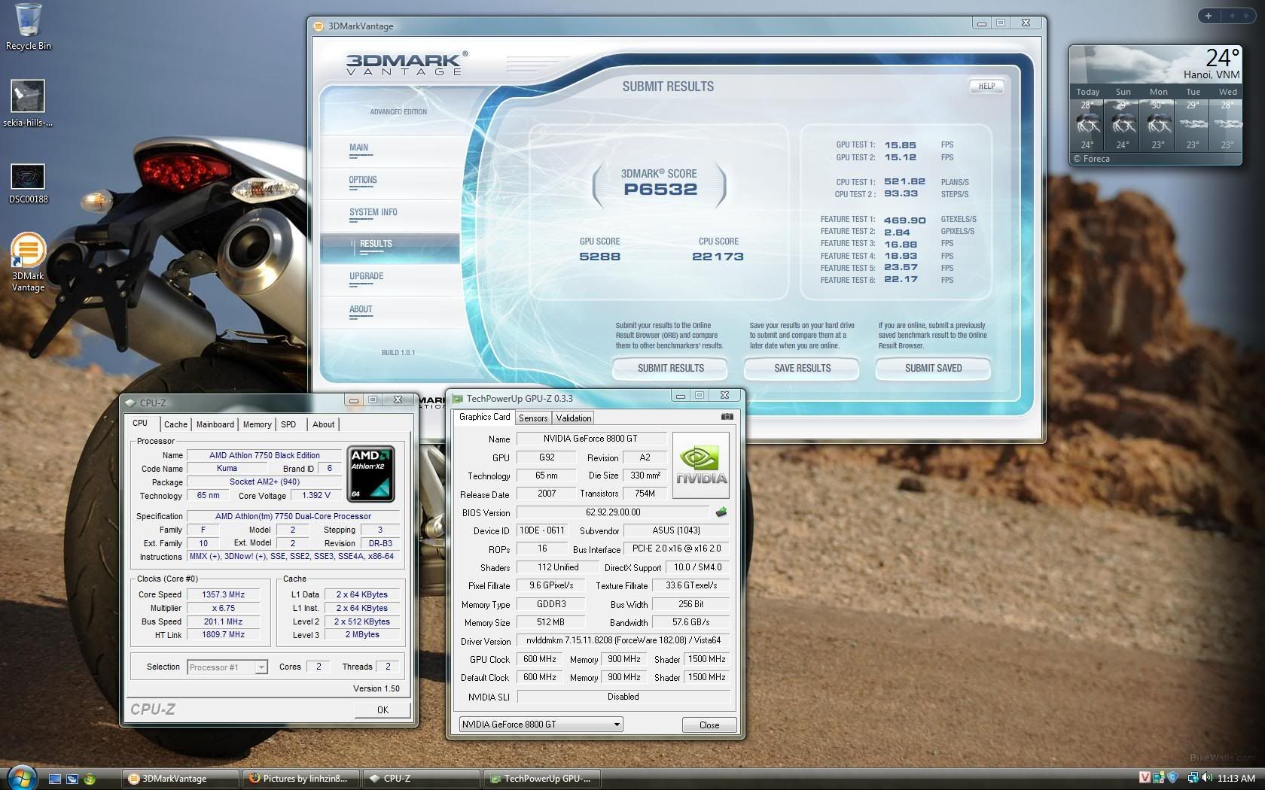This screenshot has width=1265, height=790.
Task: Click the Specification AMD Athlon 7750 Dual-Core field
Action: pyautogui.click(x=293, y=516)
